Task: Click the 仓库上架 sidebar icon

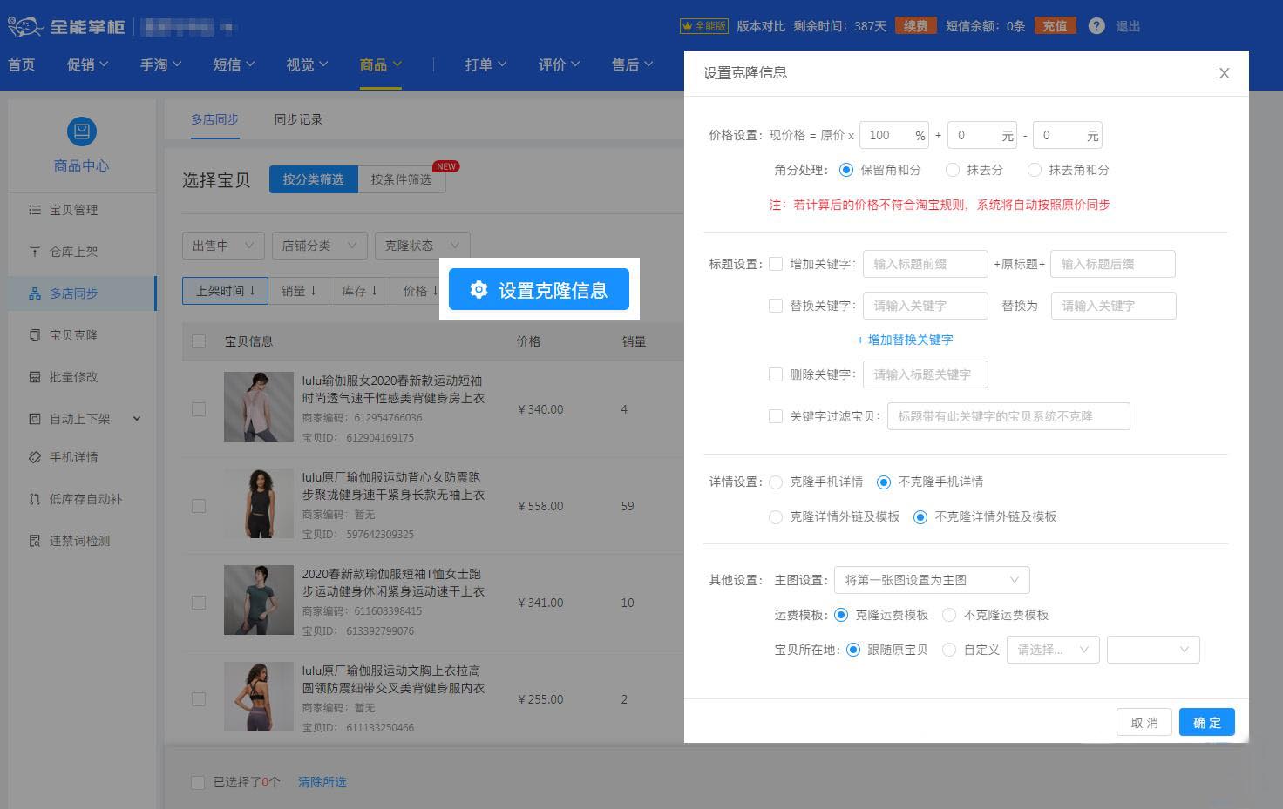Action: (x=35, y=252)
